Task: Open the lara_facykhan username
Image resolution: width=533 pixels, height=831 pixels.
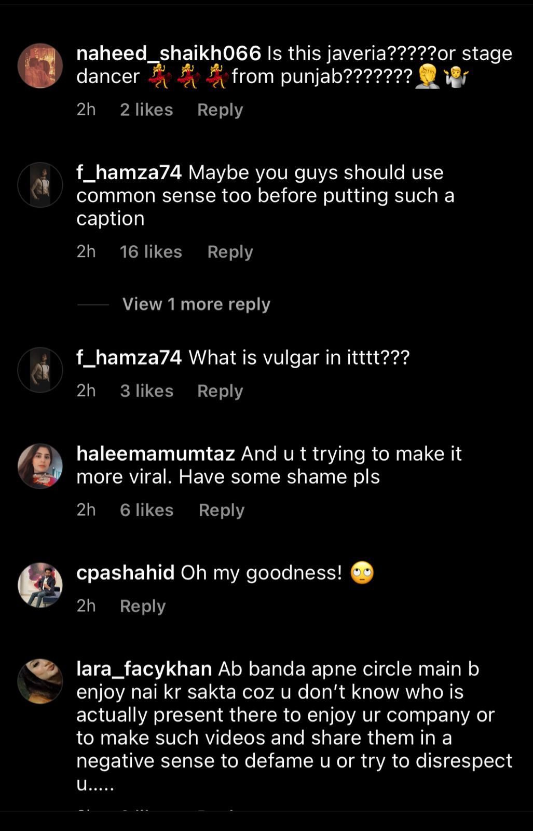Action: pos(144,668)
